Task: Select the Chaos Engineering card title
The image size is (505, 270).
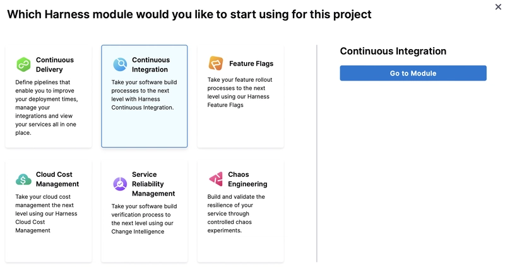Action: pyautogui.click(x=247, y=179)
